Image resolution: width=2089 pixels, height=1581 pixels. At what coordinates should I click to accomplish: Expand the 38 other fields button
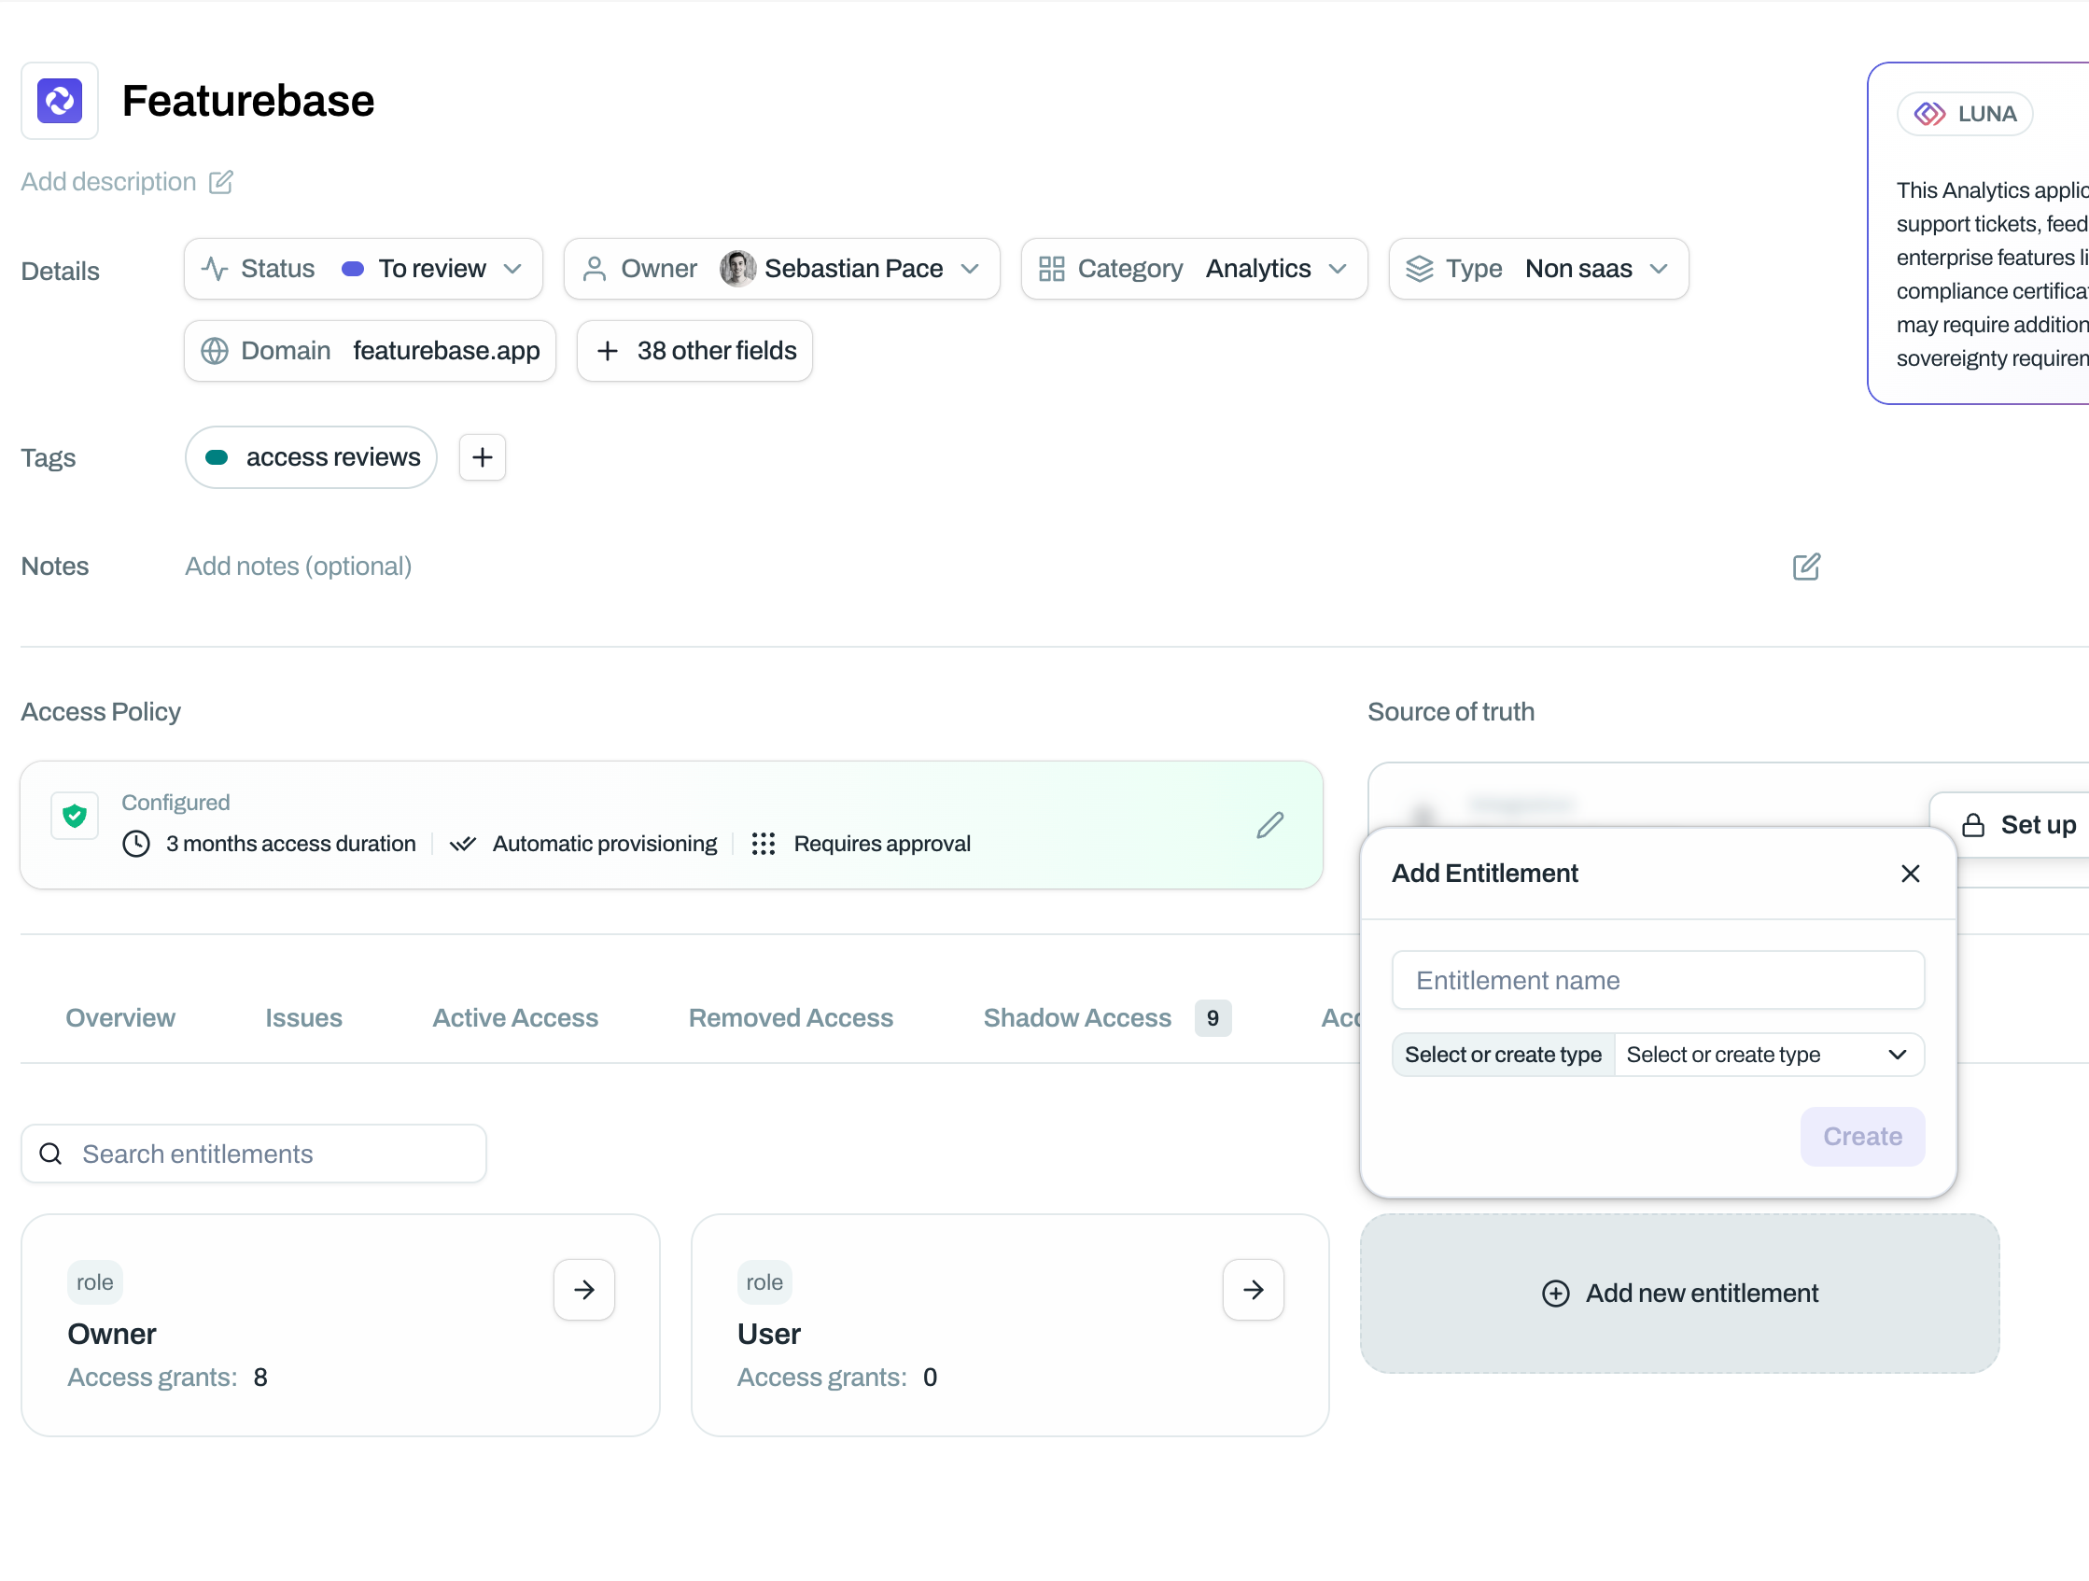[x=695, y=351]
